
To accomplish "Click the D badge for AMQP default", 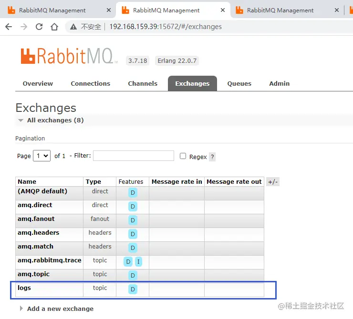I will point(133,192).
